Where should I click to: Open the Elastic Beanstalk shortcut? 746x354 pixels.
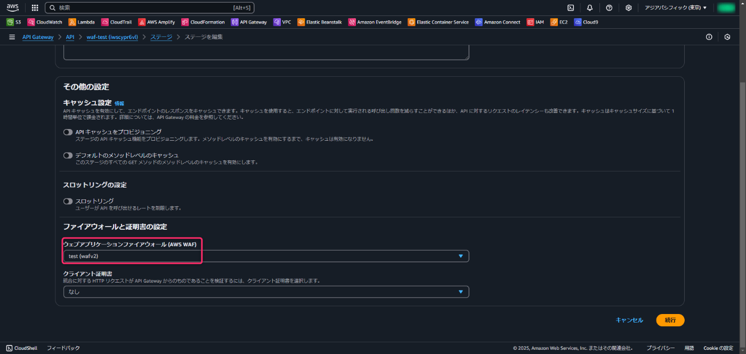[320, 22]
